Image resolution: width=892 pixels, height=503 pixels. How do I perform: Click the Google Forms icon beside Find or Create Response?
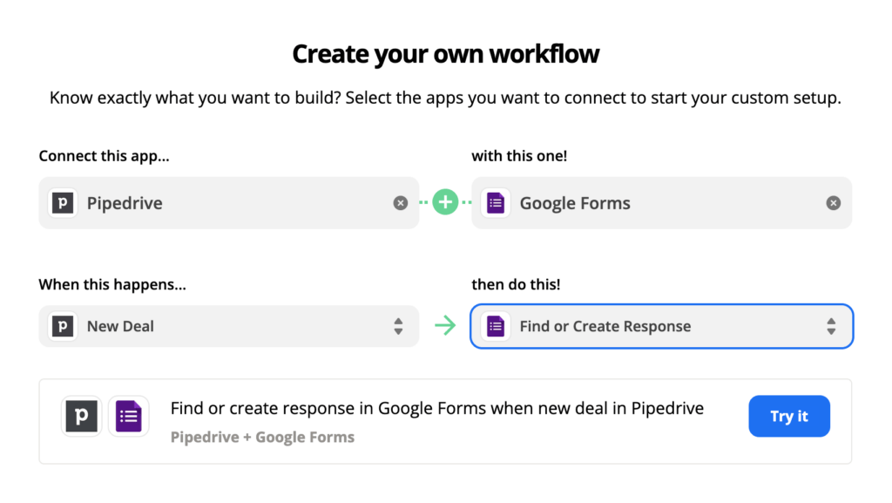point(496,326)
